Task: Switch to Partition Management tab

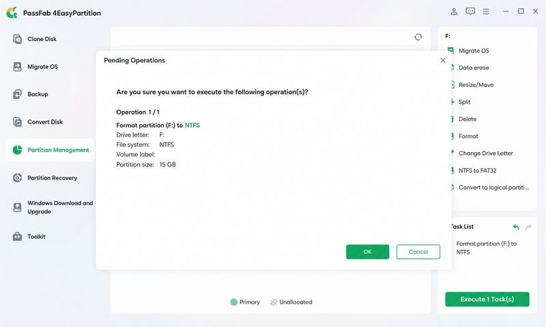Action: coord(50,150)
